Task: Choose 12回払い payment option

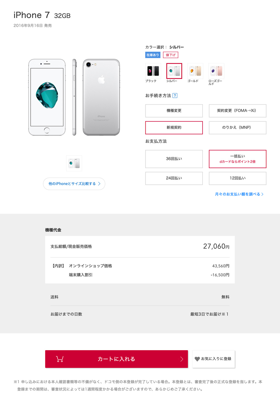Action: (x=238, y=178)
